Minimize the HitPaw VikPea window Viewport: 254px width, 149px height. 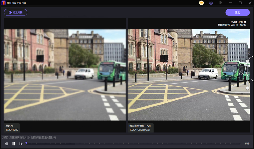231,3
